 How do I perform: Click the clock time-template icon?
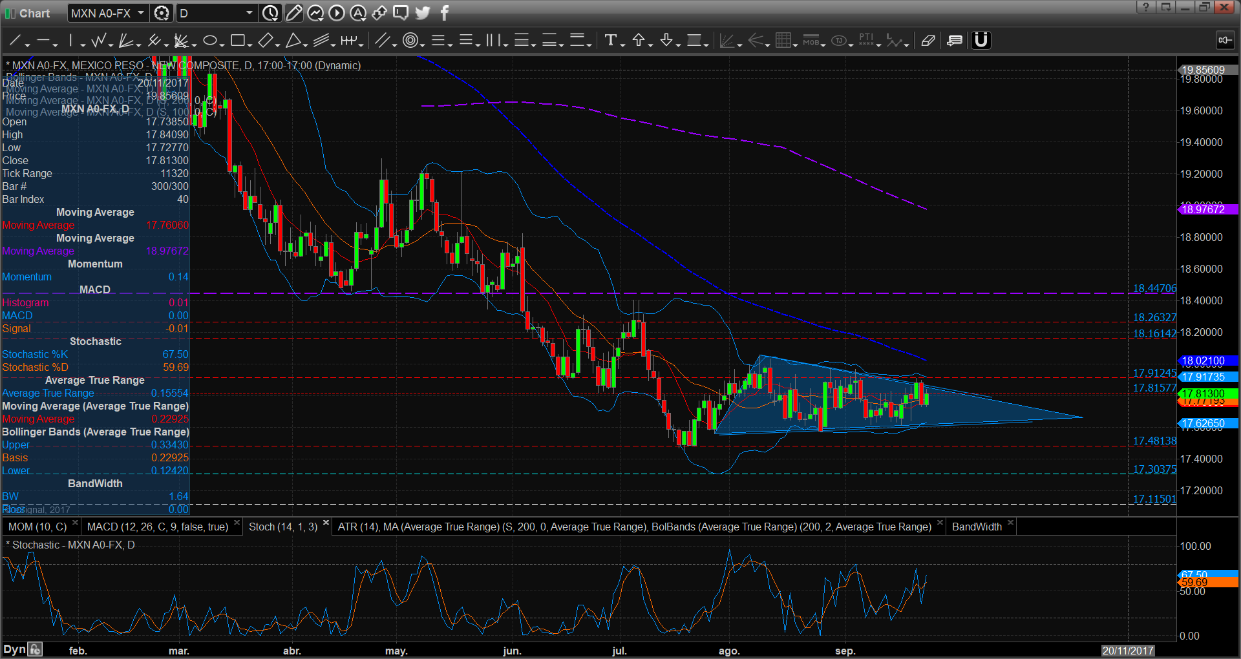(270, 13)
